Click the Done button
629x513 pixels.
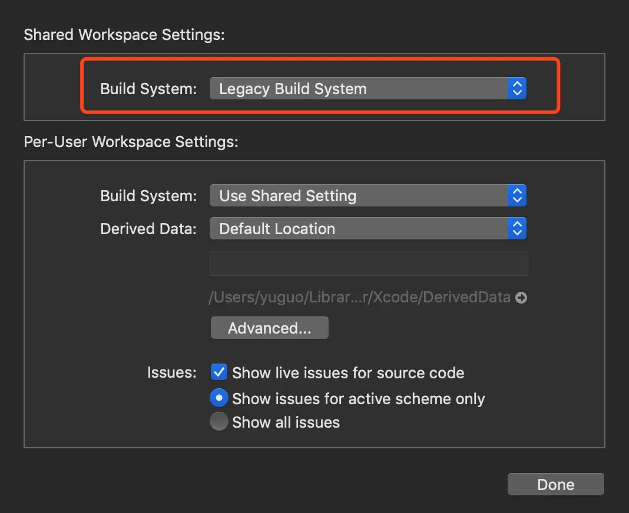555,484
